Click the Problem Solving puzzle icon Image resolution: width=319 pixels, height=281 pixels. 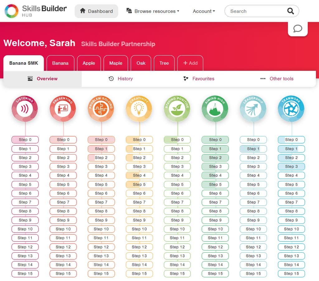pyautogui.click(x=101, y=109)
